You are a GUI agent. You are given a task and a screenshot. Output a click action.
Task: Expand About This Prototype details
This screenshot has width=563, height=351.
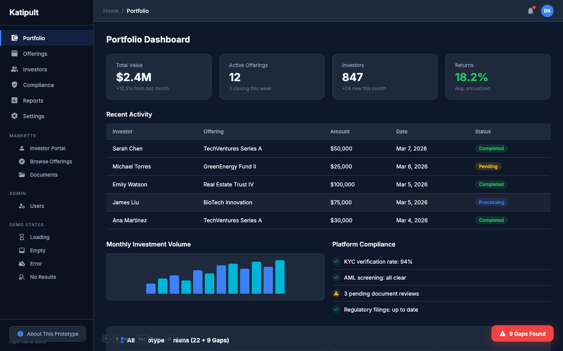point(47,334)
